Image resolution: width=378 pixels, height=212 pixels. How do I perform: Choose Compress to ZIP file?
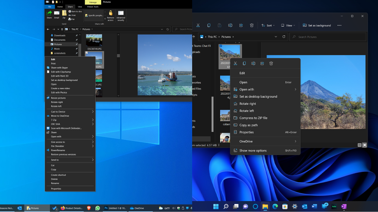click(x=253, y=118)
